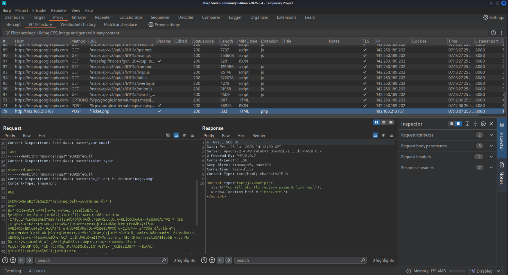Click the Inspector side tab icon
508x275 pixels.
(x=502, y=125)
